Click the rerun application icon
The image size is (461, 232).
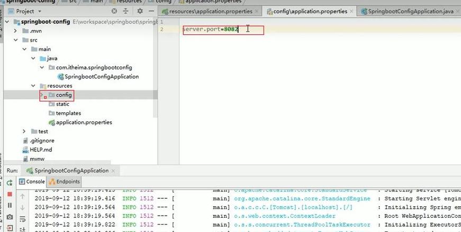tap(10, 183)
